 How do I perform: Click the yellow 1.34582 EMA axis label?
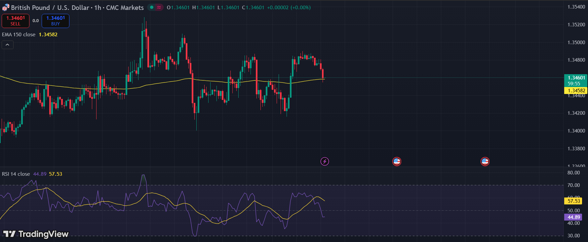coord(576,91)
